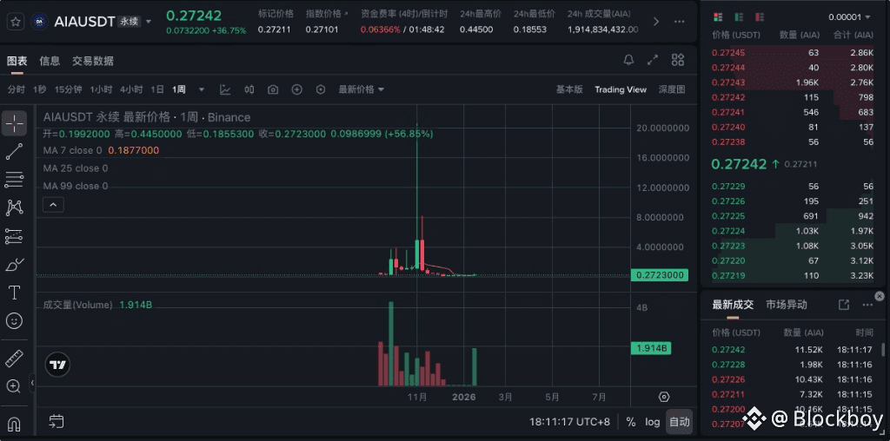Open the header three-dot more menu
The image size is (890, 441).
coord(680,22)
